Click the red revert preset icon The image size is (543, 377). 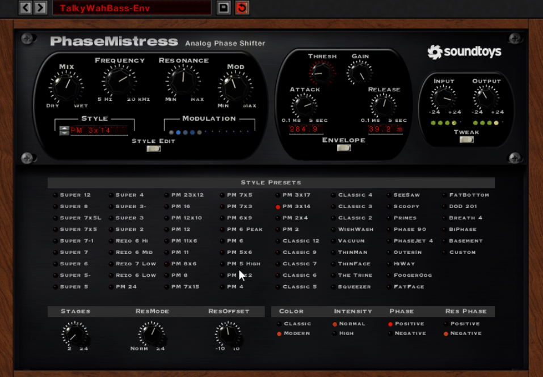tap(242, 7)
